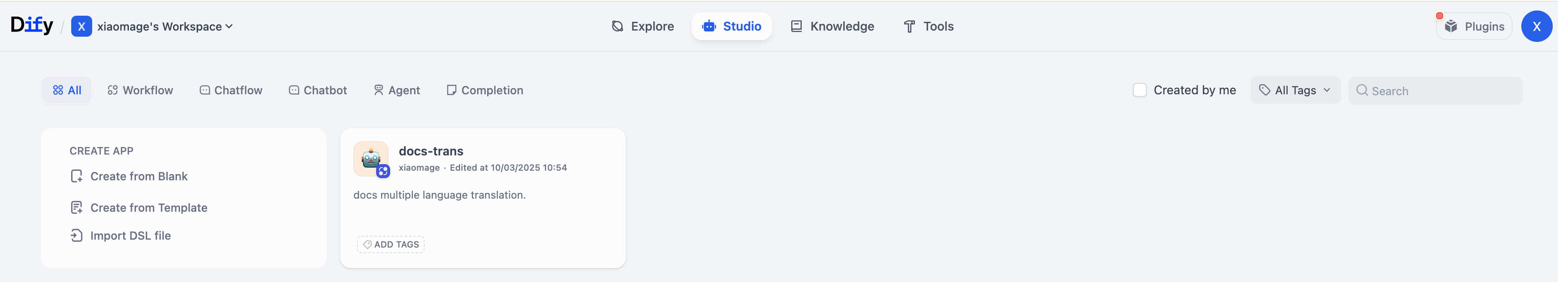This screenshot has width=1558, height=282.
Task: Select the Agent filter tab
Action: (397, 90)
